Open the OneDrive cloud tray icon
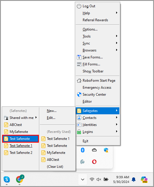154x187 pixels. pyautogui.click(x=94, y=150)
